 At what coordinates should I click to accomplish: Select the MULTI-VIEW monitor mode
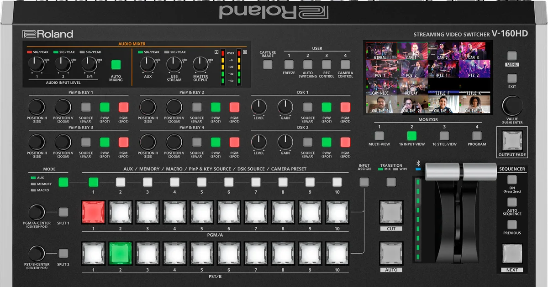pos(380,135)
